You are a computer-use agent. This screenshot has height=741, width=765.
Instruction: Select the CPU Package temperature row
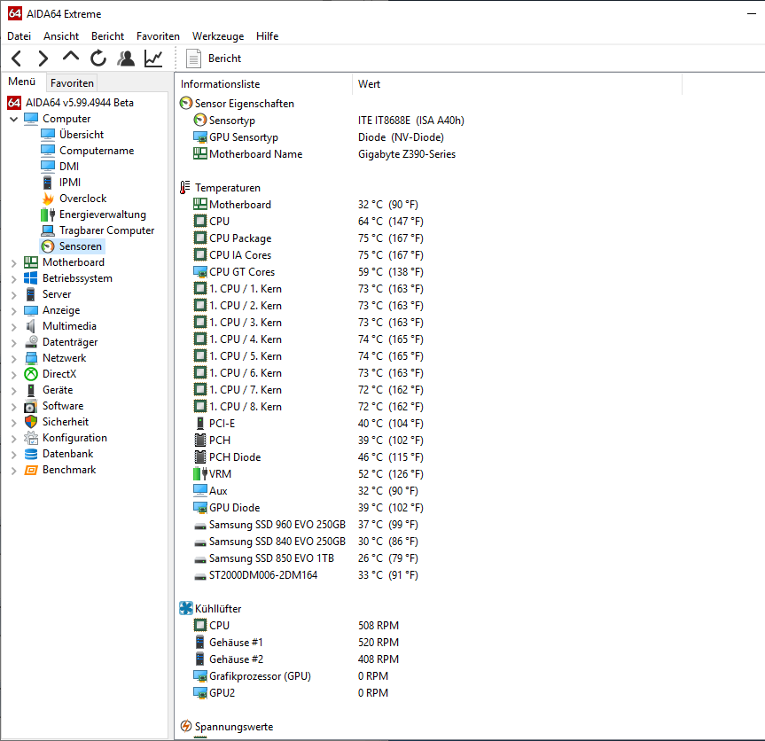click(308, 238)
